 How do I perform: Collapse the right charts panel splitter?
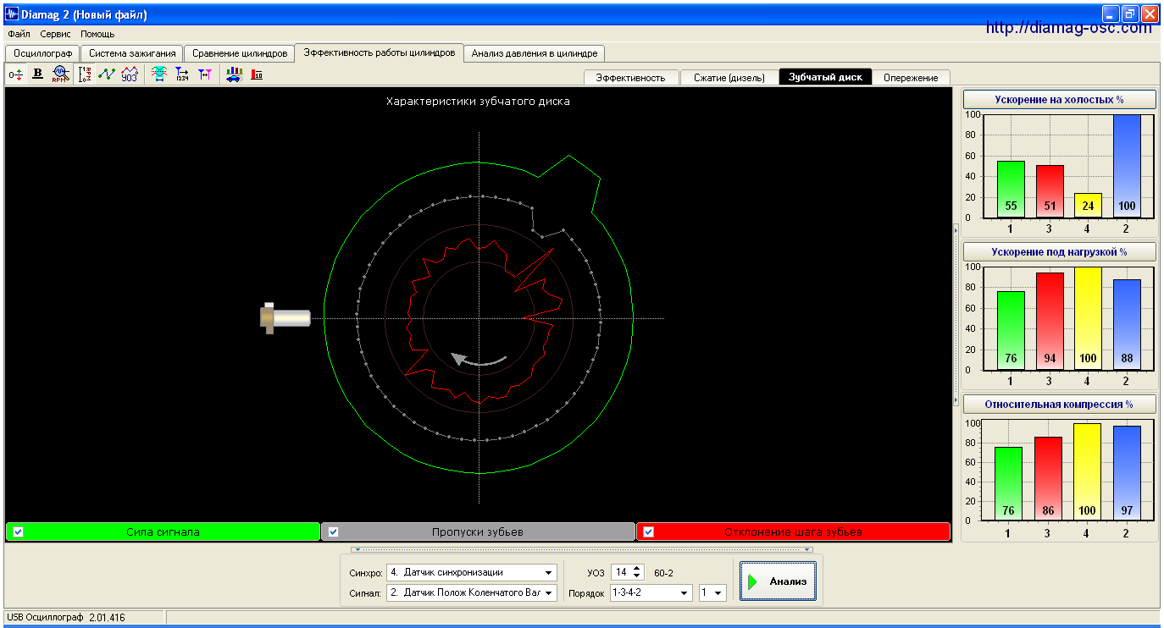[x=956, y=315]
